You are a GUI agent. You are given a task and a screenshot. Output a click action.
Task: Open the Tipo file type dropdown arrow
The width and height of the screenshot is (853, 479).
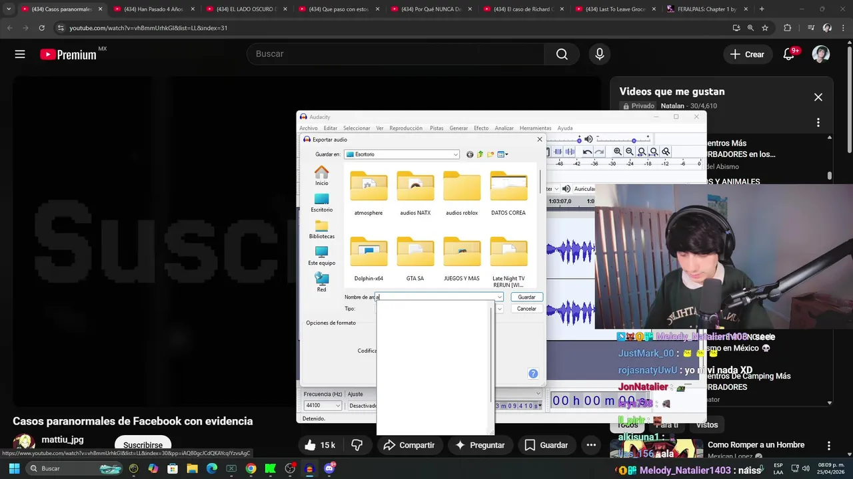[499, 309]
